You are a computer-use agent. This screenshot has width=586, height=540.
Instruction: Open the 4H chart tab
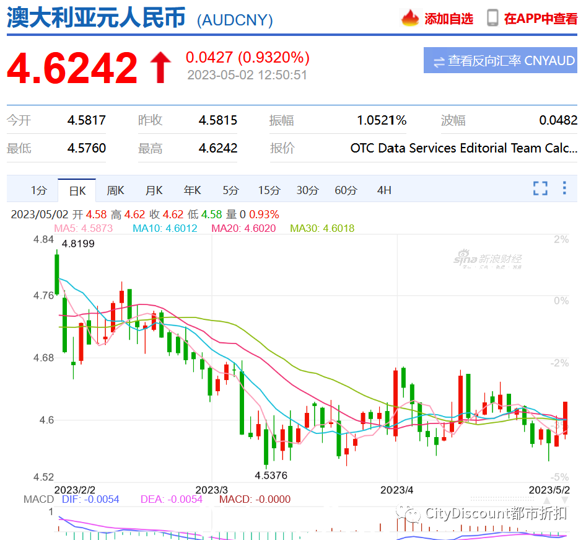coord(384,190)
